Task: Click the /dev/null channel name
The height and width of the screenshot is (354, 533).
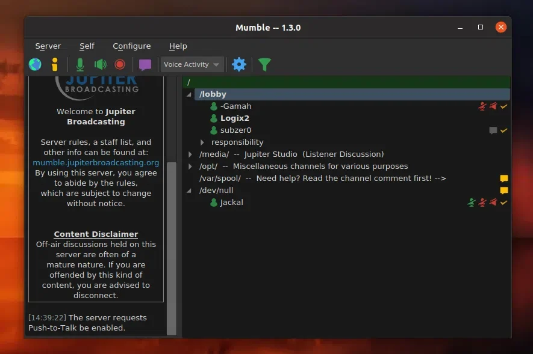Action: tap(216, 191)
